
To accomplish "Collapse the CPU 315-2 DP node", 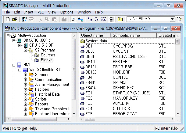I will click(x=20, y=45).
